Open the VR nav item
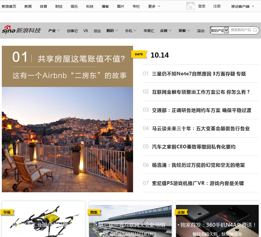The height and width of the screenshot is (237, 261). [86, 31]
